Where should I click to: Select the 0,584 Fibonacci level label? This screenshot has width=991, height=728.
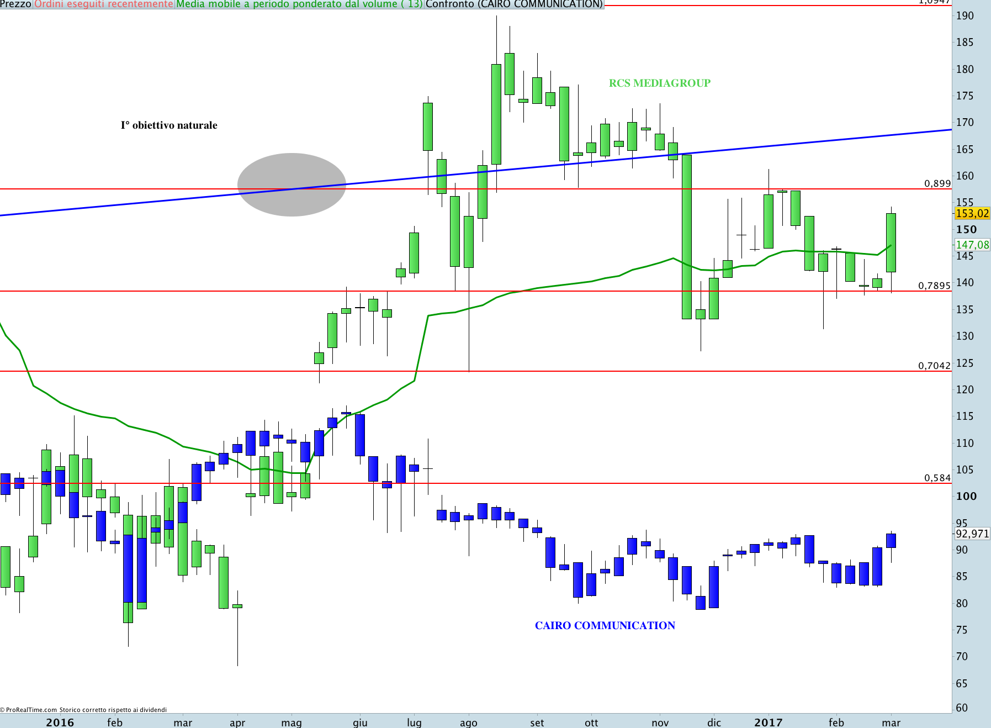[937, 478]
